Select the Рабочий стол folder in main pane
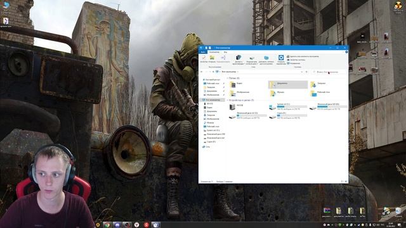This screenshot has height=228, width=406. click(x=329, y=93)
